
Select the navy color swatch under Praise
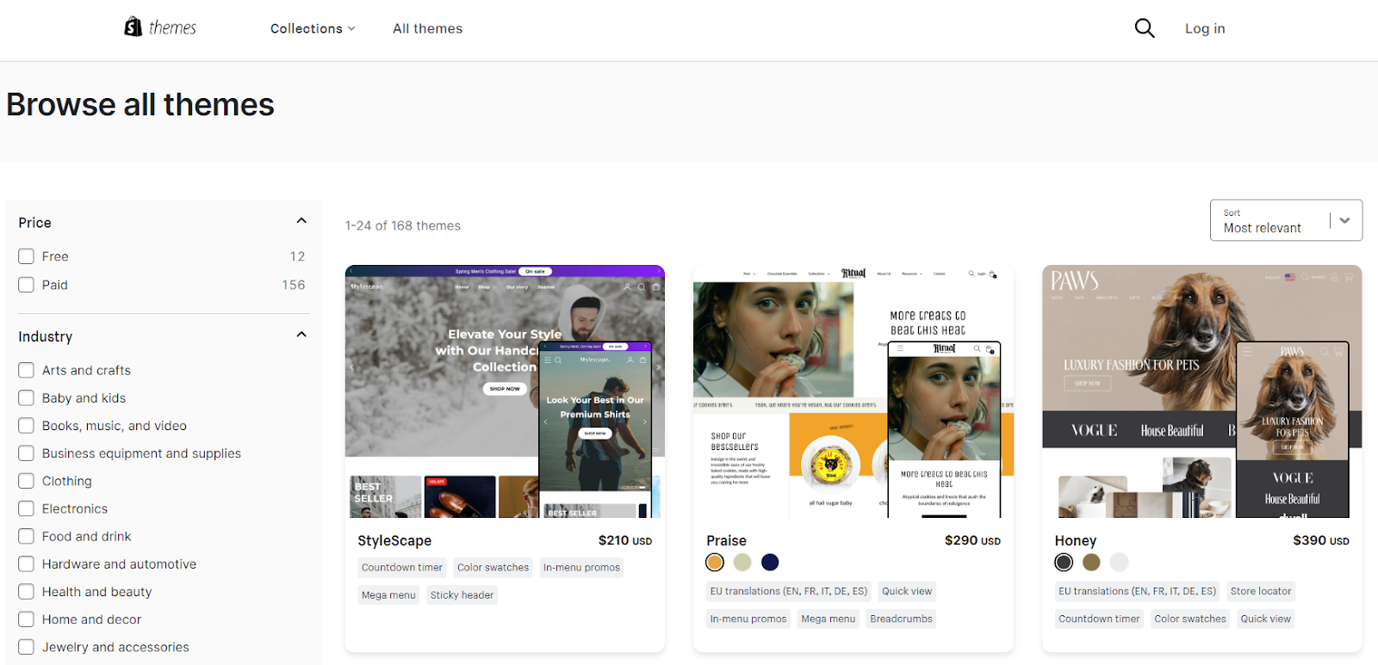coord(770,562)
